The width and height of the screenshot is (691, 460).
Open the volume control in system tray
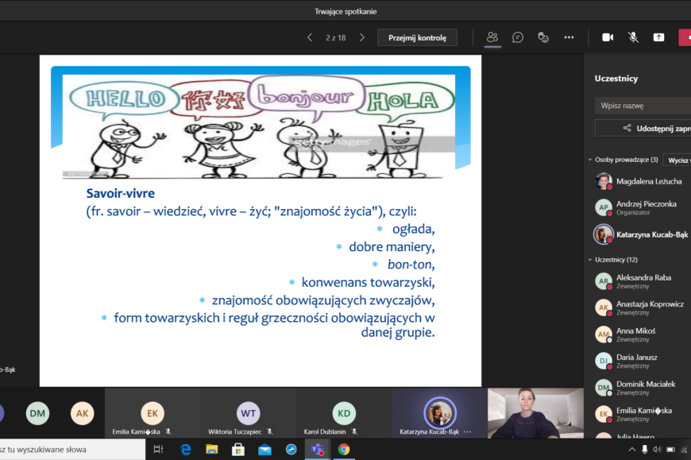[658, 450]
